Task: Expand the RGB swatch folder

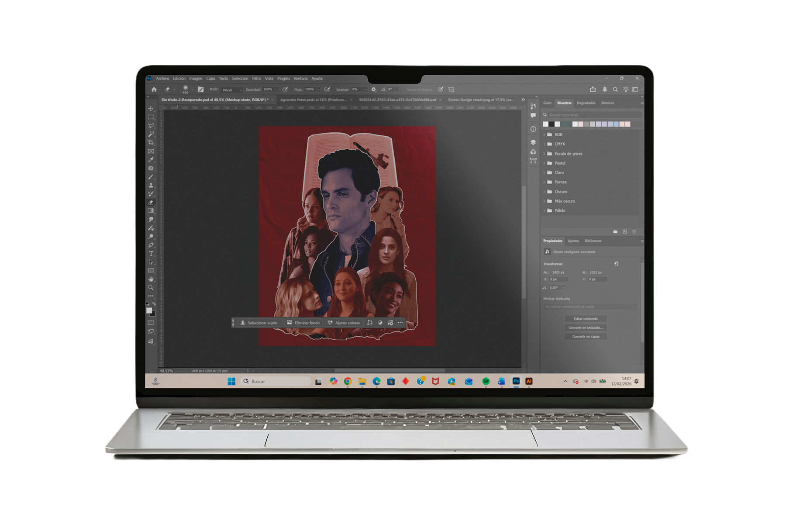Action: point(544,134)
